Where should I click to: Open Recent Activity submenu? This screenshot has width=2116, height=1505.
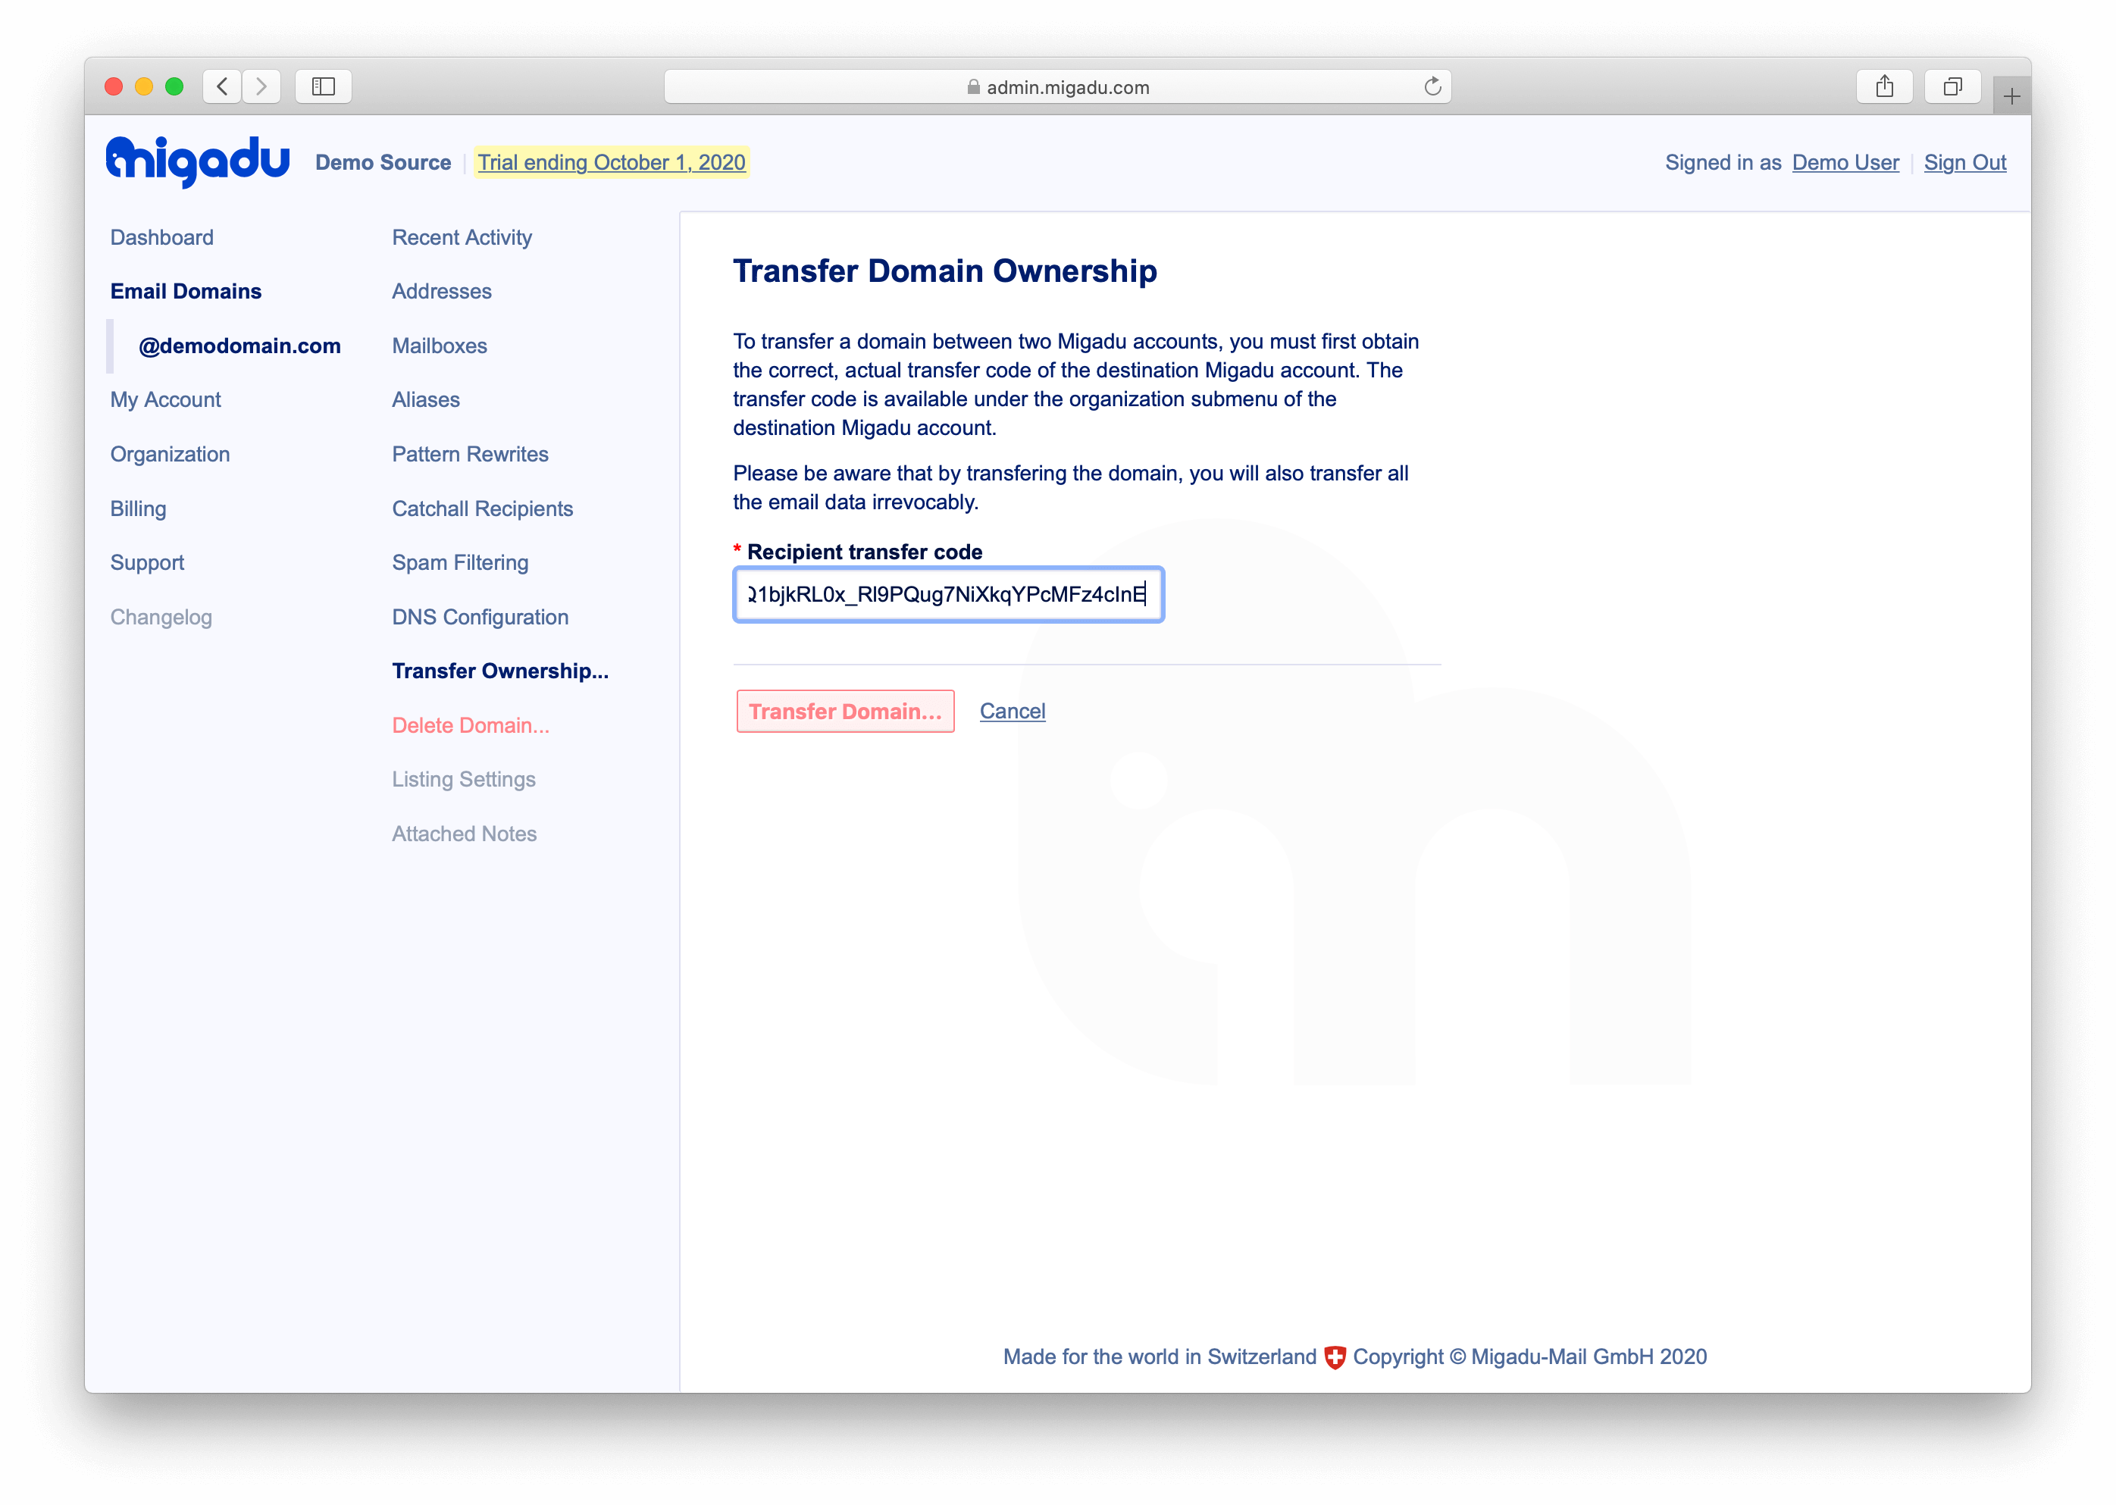tap(462, 237)
